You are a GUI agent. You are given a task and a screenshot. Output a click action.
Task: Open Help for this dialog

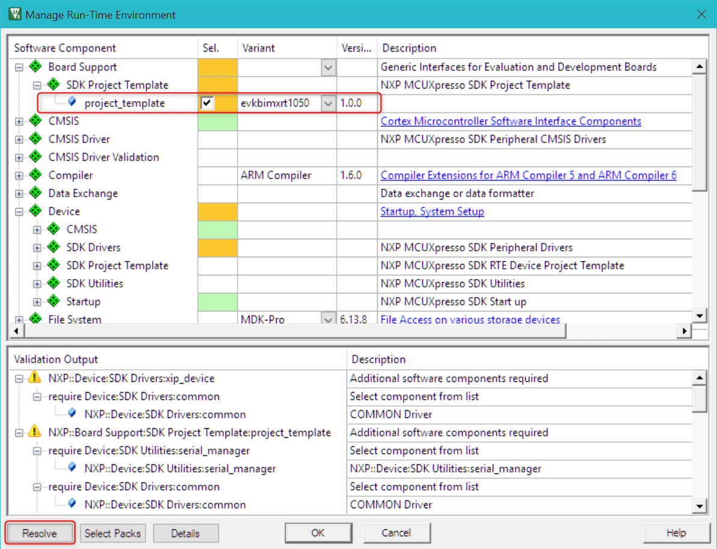(x=676, y=533)
